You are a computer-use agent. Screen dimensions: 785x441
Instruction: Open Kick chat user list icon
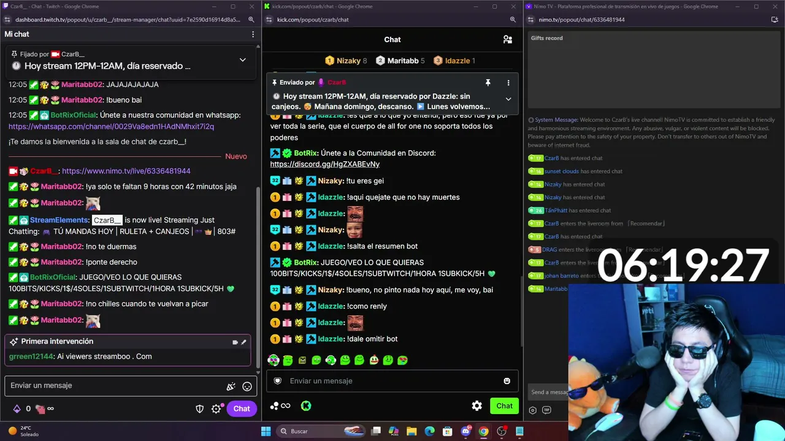pyautogui.click(x=507, y=39)
